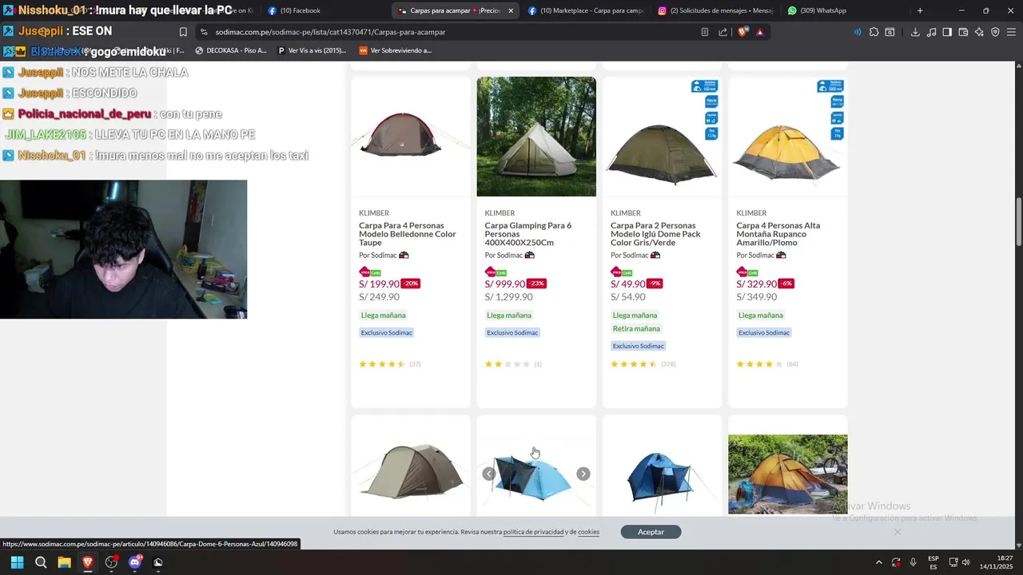Screen dimensions: 1023x575
Task: Open Discord from the taskbar
Action: [x=134, y=562]
